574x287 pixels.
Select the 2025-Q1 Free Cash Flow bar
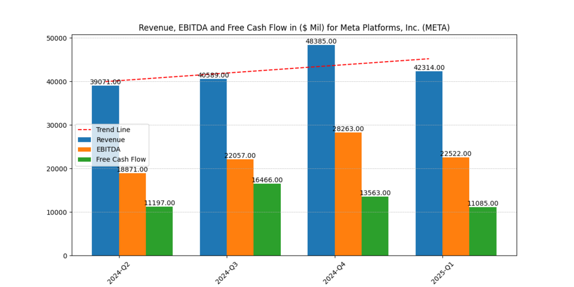pos(483,232)
